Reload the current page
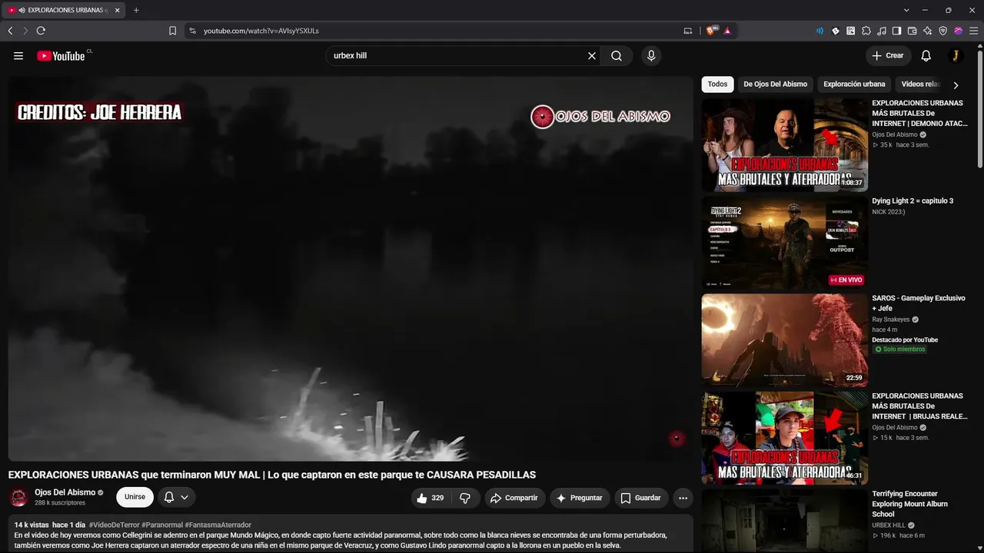Screen dimensions: 984x553 tap(41, 31)
